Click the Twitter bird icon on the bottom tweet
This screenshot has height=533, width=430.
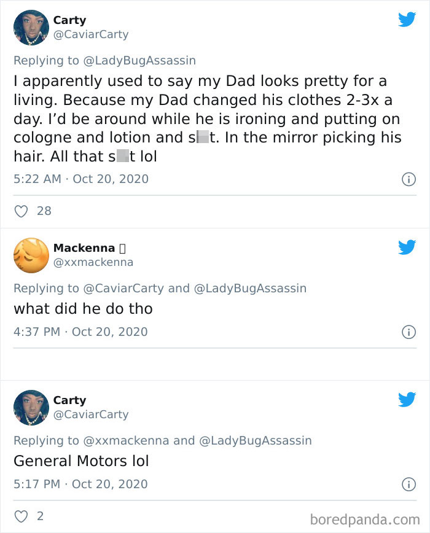click(407, 399)
